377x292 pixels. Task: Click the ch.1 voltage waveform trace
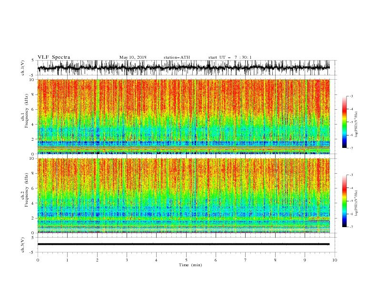pyautogui.click(x=183, y=68)
